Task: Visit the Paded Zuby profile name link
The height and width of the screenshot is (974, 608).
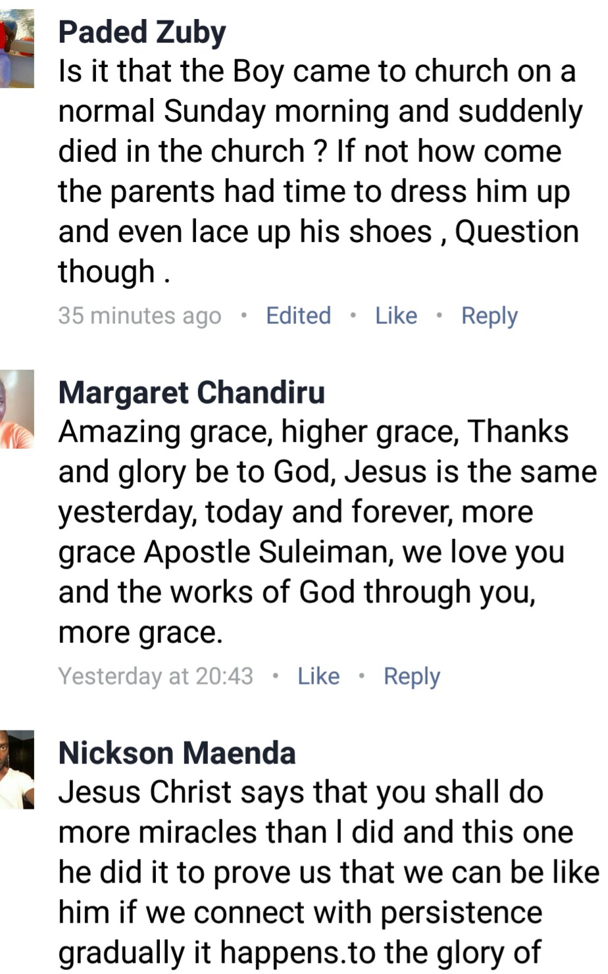Action: tap(142, 32)
